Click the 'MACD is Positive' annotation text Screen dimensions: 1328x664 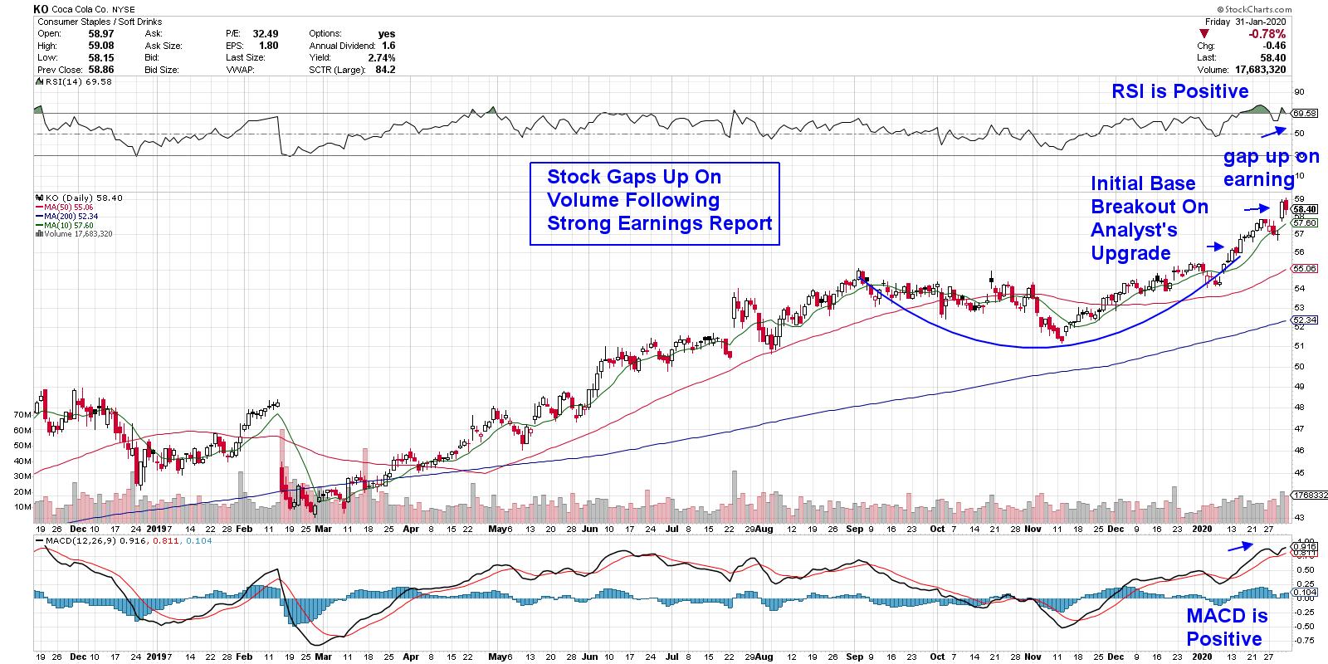[x=1227, y=627]
